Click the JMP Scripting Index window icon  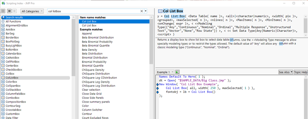coord(3,3)
